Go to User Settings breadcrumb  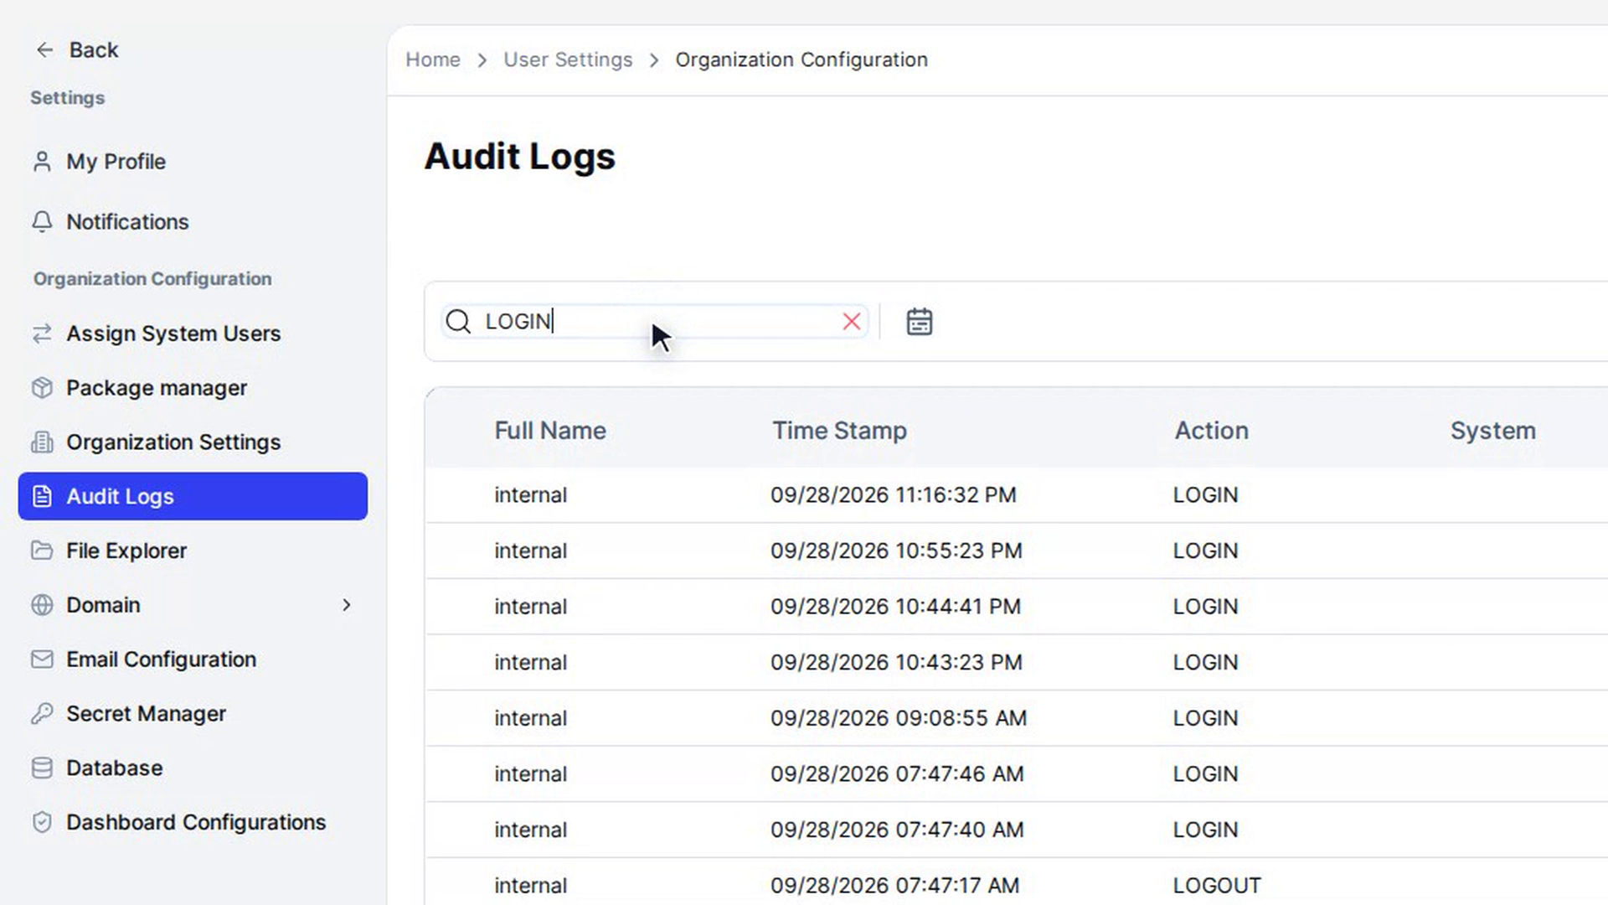[568, 60]
